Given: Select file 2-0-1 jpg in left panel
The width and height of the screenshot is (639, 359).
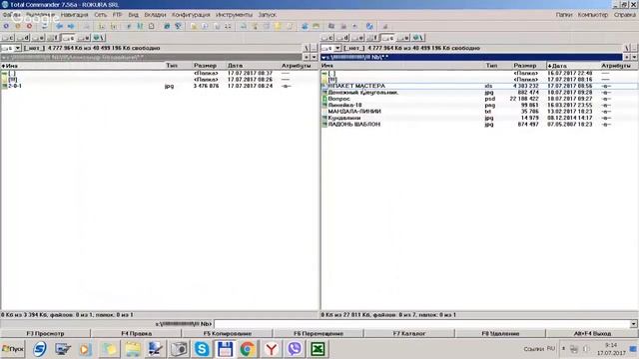Looking at the screenshot, I should click(159, 86).
